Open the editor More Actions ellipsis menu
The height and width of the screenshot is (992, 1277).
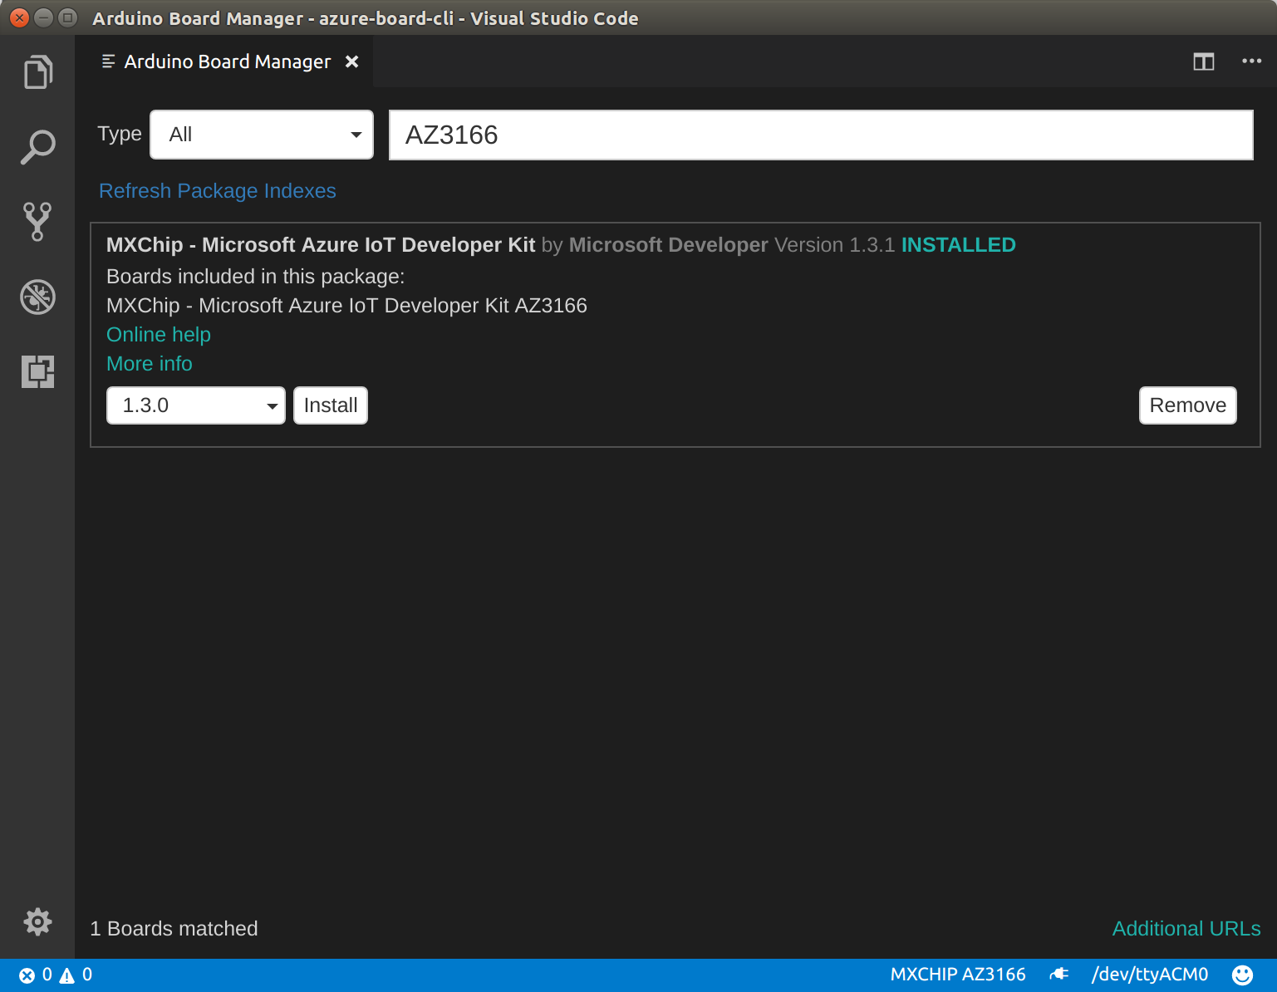click(x=1251, y=61)
